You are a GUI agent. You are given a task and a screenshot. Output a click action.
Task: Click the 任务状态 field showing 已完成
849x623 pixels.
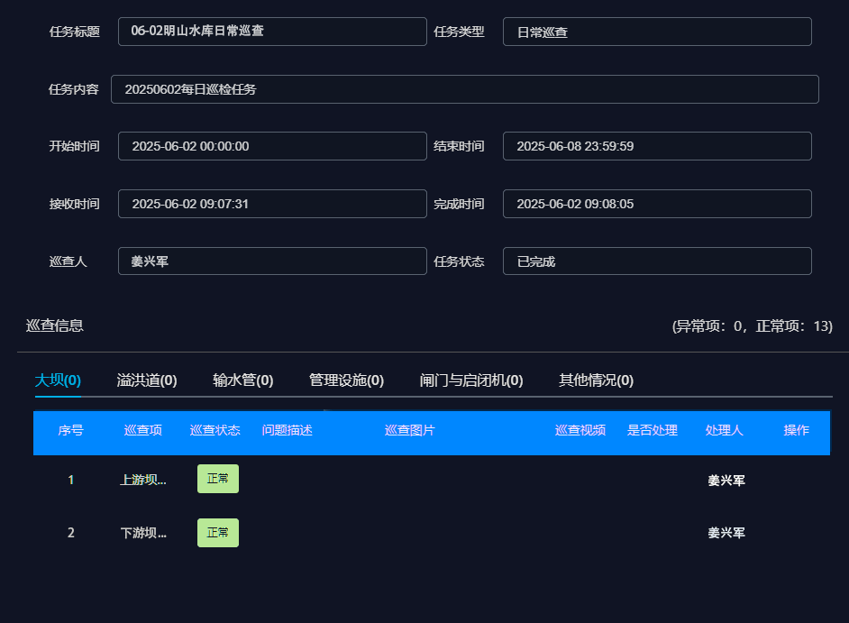pos(656,261)
